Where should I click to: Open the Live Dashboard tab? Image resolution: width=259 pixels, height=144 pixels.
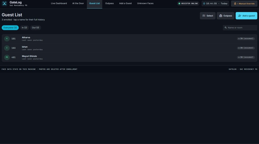59,4
